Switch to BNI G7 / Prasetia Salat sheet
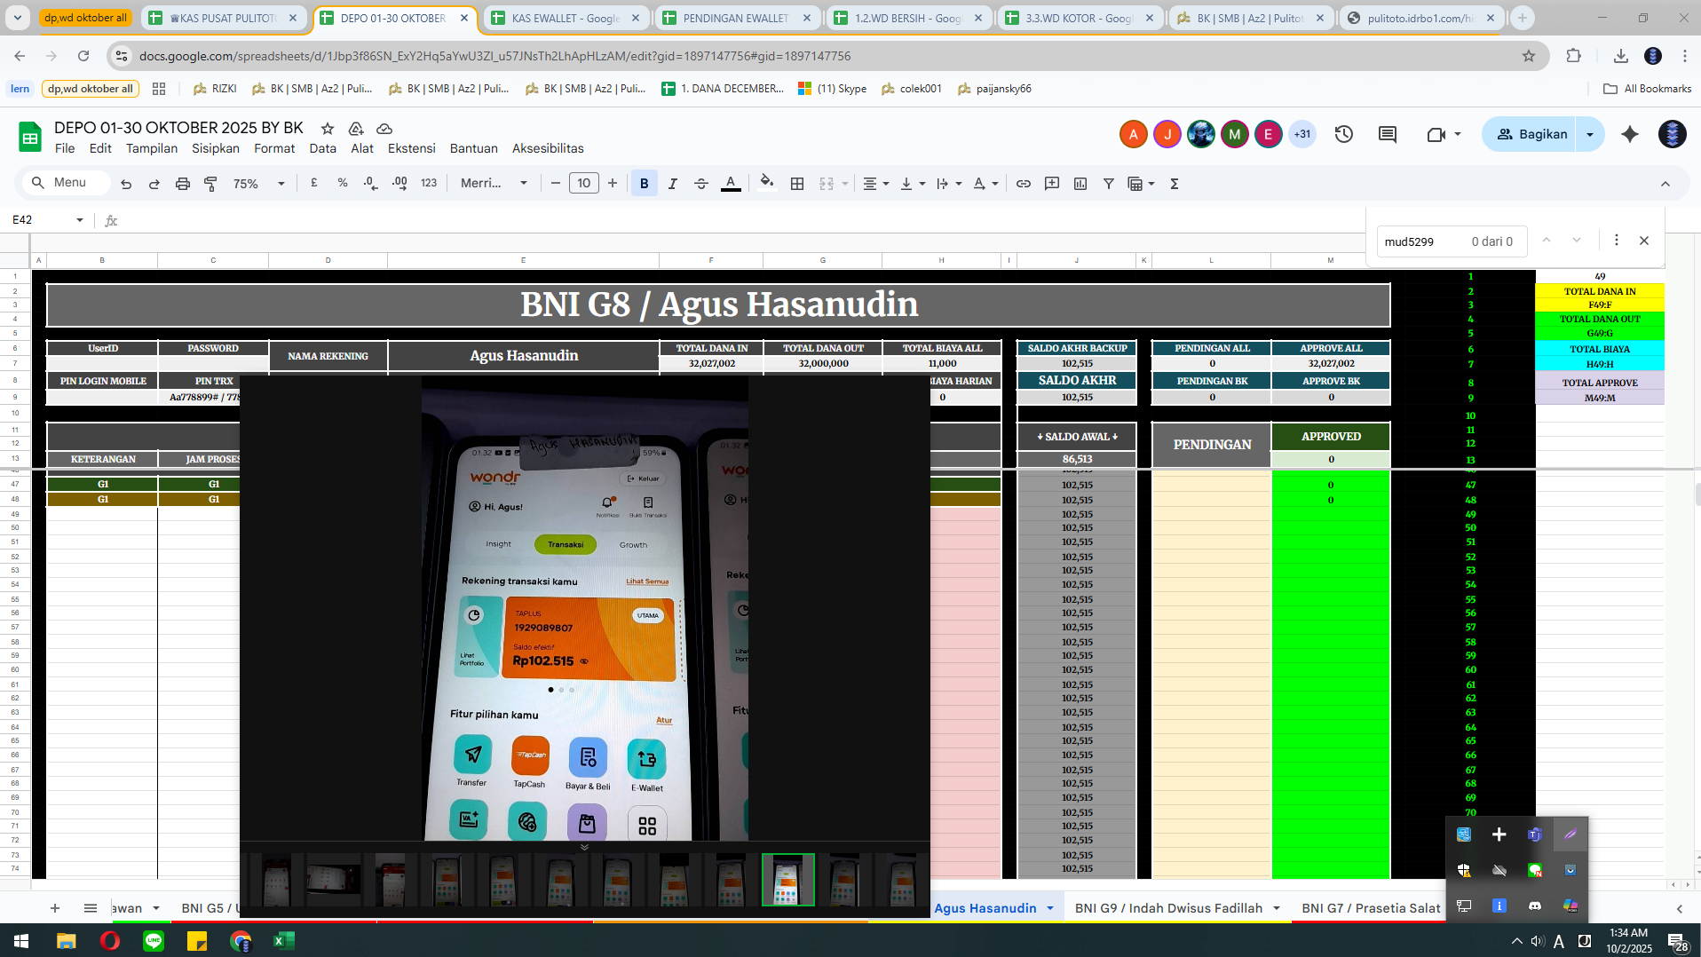 (x=1371, y=908)
